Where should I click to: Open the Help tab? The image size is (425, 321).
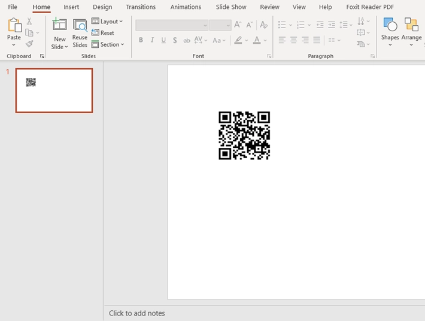(x=325, y=7)
